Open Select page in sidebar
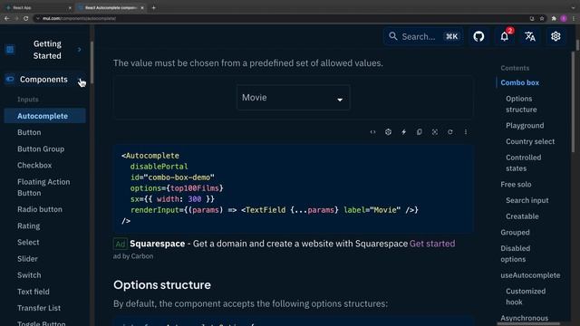The width and height of the screenshot is (580, 326). point(28,242)
